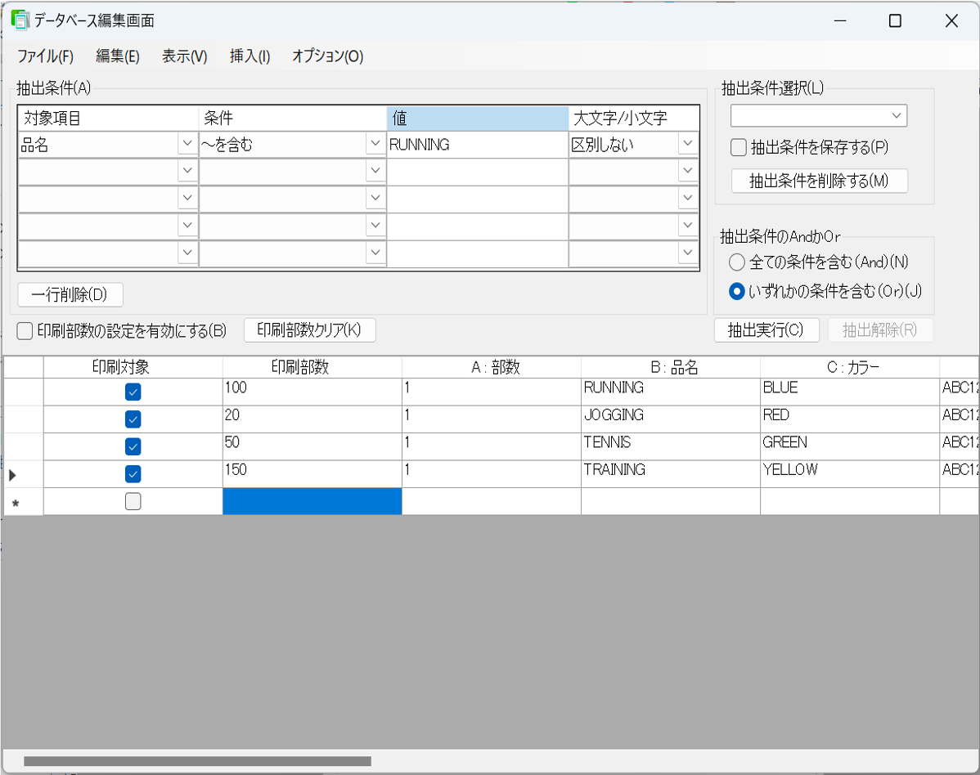Enable the 抽出条件を保存する checkbox

coord(739,148)
